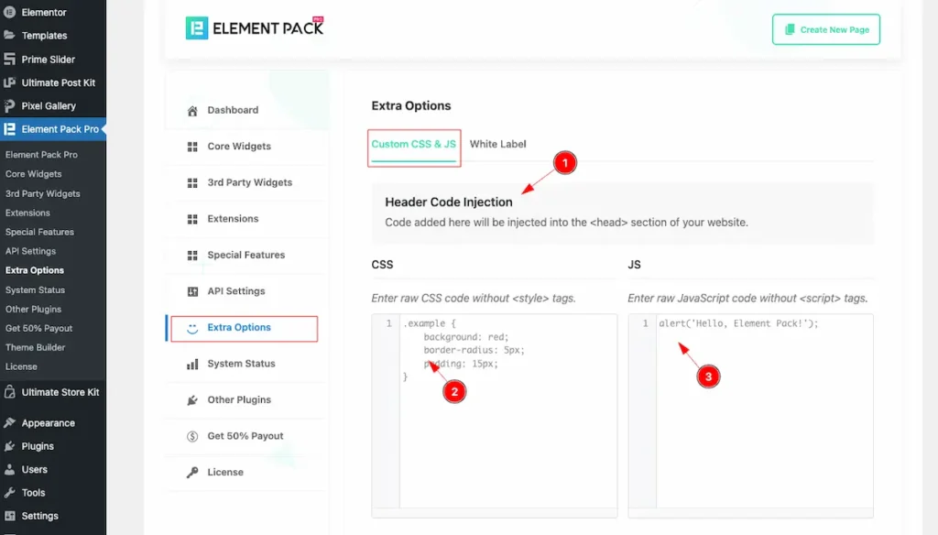Click the System Status bar chart icon

(x=192, y=364)
